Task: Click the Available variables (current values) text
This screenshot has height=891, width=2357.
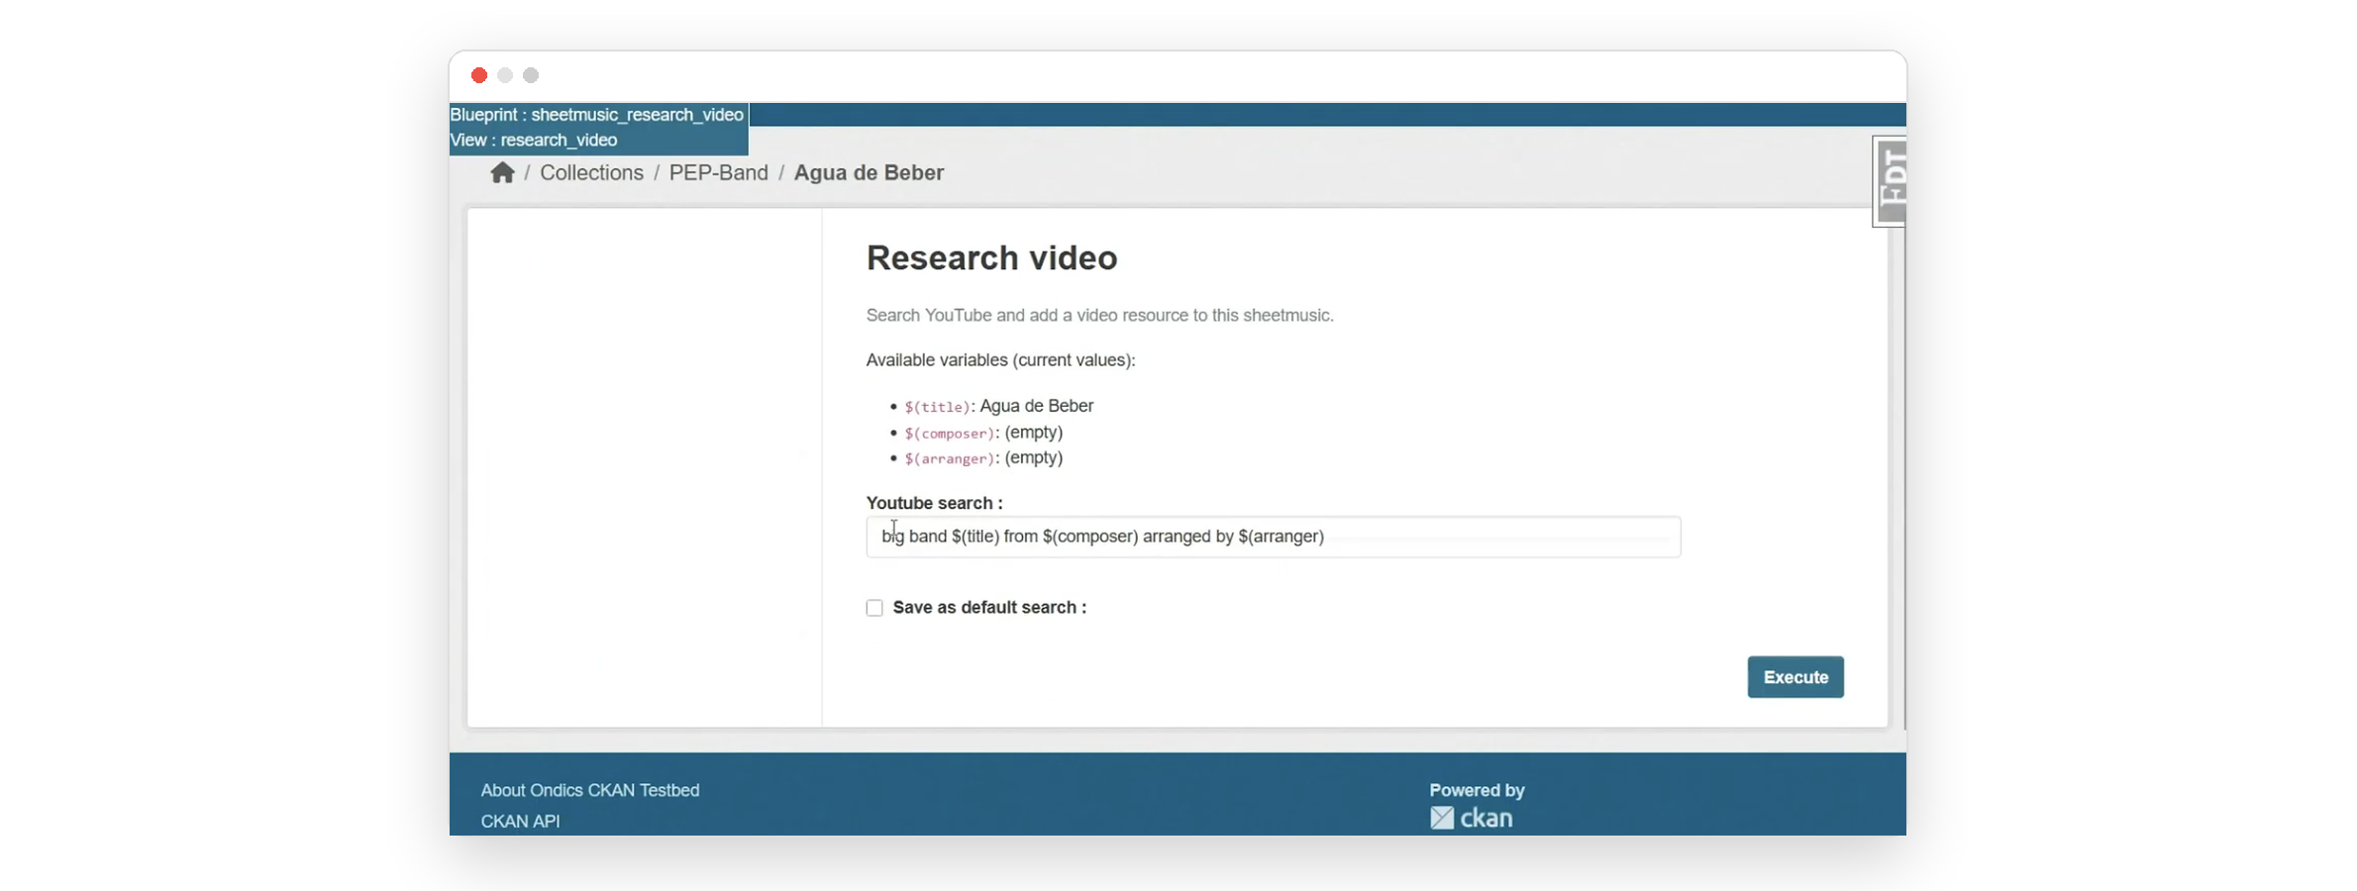Action: coord(1000,360)
